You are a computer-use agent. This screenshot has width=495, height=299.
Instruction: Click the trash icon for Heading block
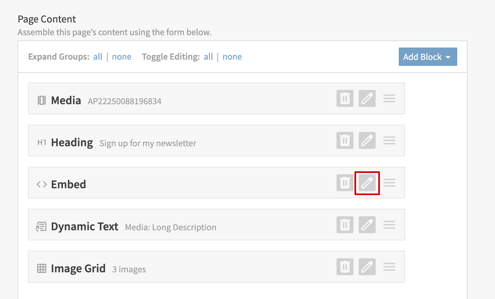345,140
